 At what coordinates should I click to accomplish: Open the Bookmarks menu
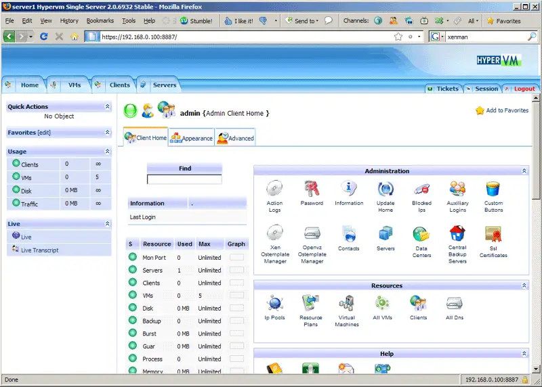[100, 21]
